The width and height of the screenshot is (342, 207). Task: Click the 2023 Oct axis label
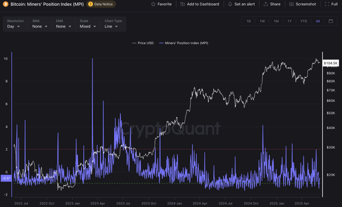[149, 203]
